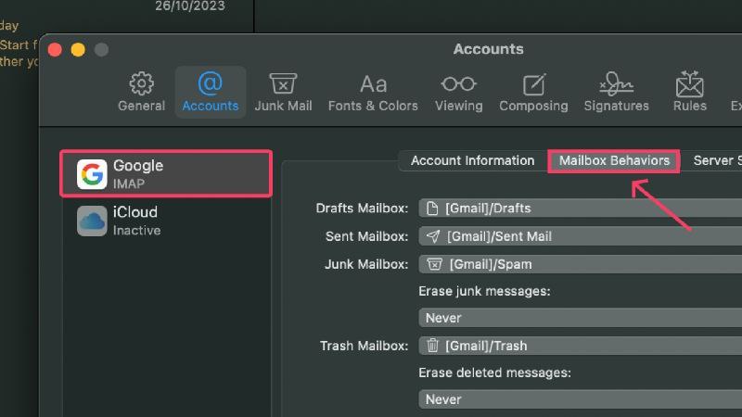Click the Google logo icon in sidebar

(92, 174)
